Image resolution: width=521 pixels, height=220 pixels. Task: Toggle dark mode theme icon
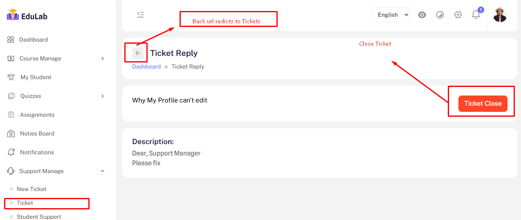[x=440, y=15]
